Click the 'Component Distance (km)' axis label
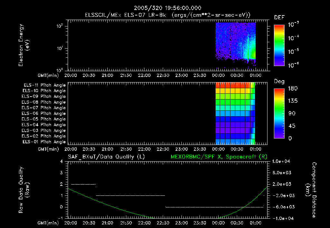 311,190
